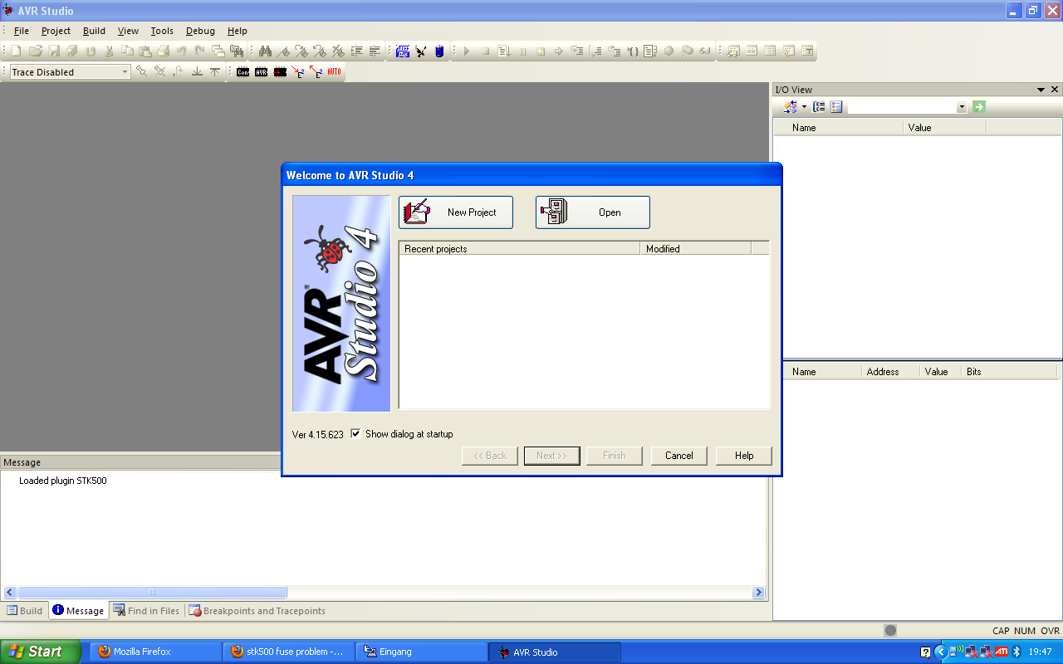Screen dimensions: 1063x664
Task: Select the Message tab
Action: pos(78,611)
